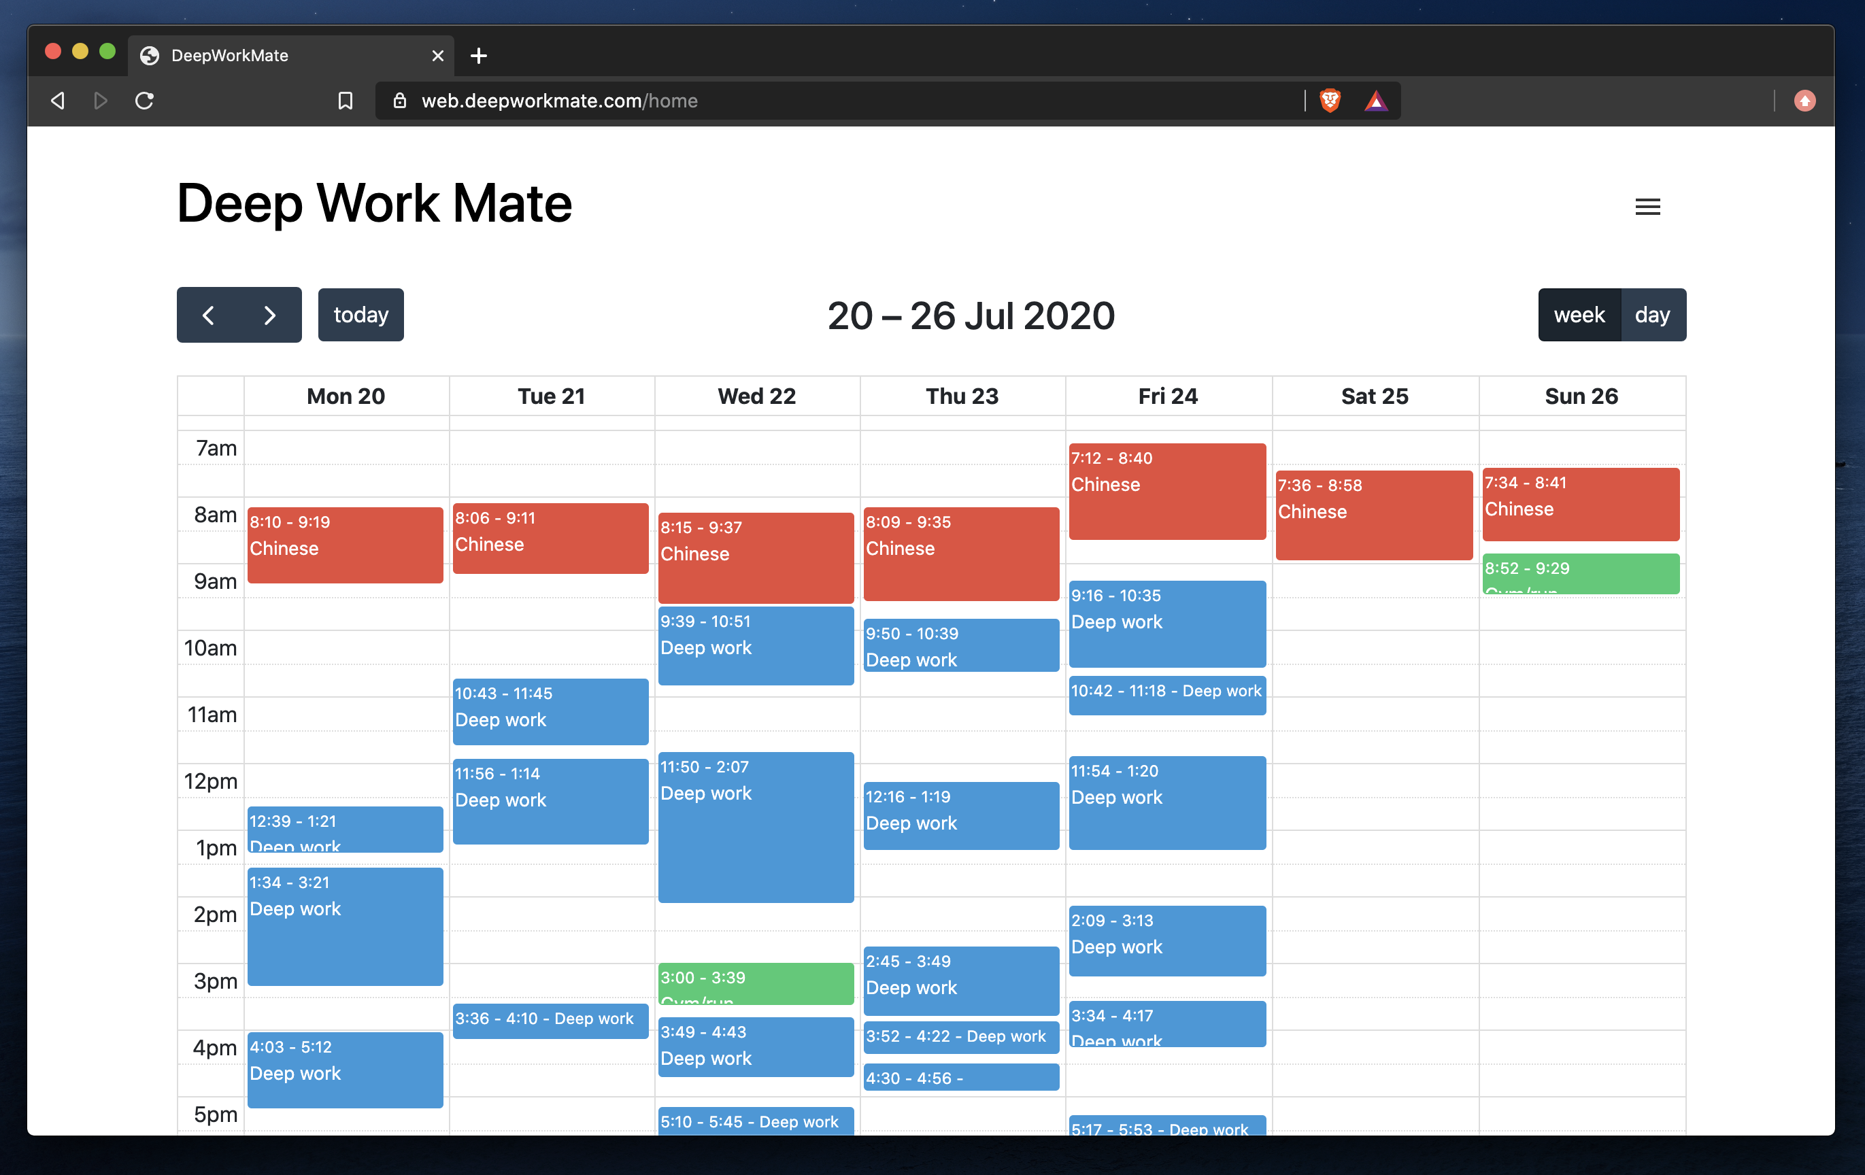Open Brave Rewards triangle icon
Viewport: 1865px width, 1175px height.
(x=1375, y=101)
